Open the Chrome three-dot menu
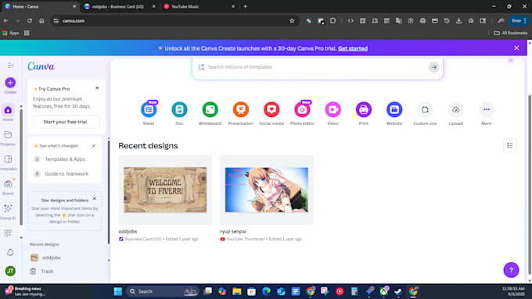Image resolution: width=532 pixels, height=299 pixels. click(525, 20)
